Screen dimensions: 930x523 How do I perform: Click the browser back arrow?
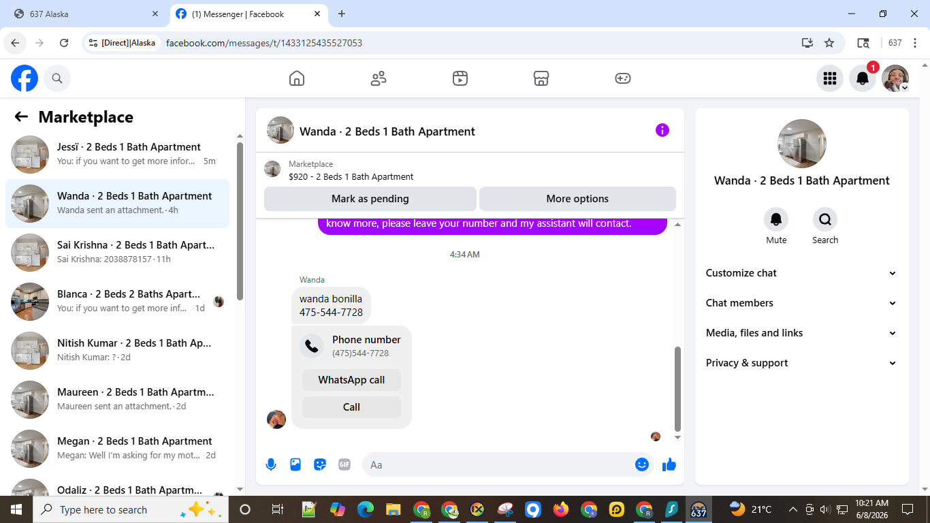click(15, 43)
